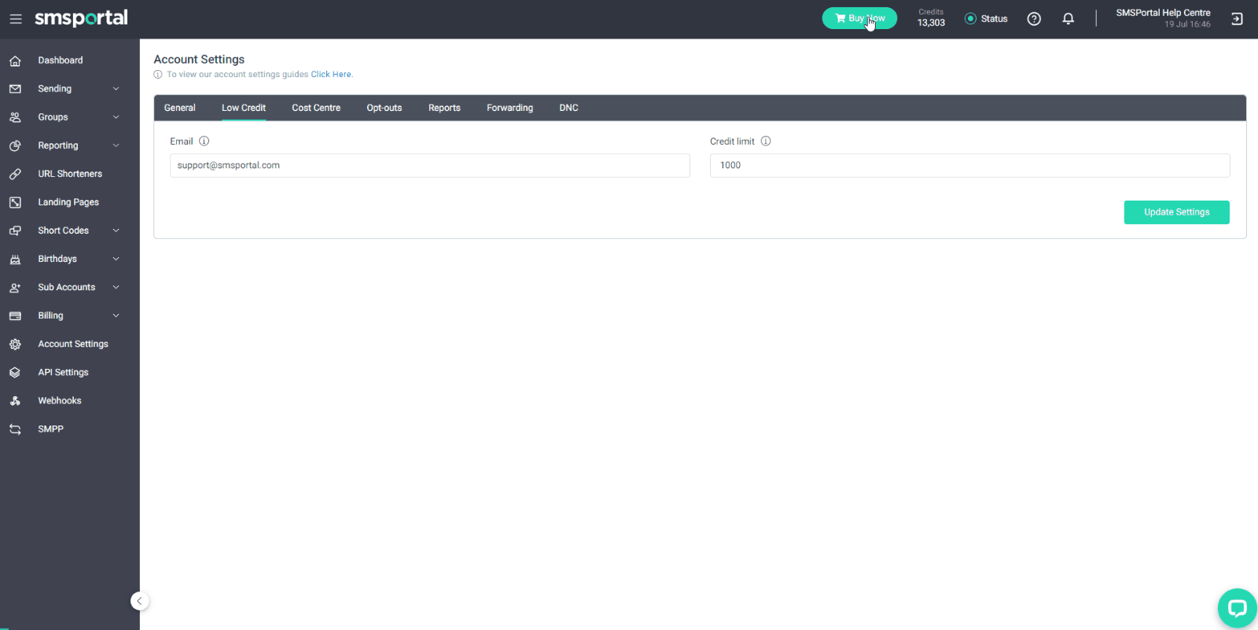1258x630 pixels.
Task: Expand the Sub Accounts menu chevron
Action: (x=116, y=287)
